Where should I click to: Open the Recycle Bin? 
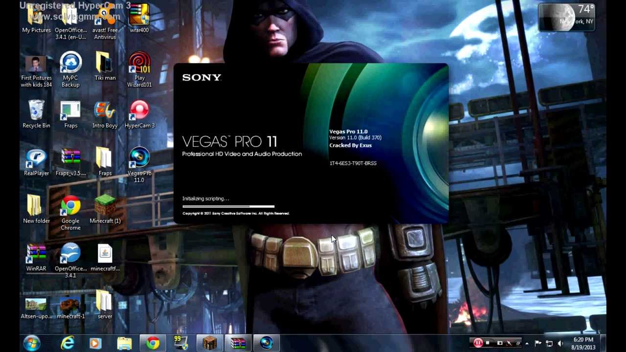point(36,114)
